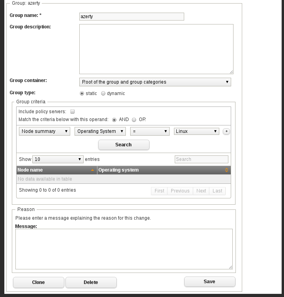Go to First page of results
The image size is (284, 297).
159,191
